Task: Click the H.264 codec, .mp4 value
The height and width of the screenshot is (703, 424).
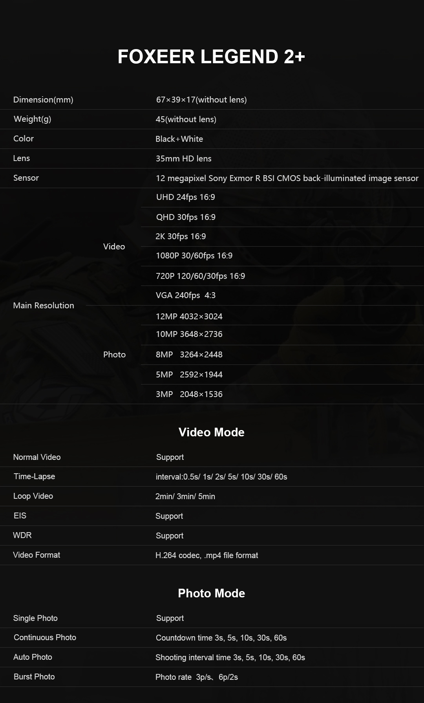Action: click(207, 555)
